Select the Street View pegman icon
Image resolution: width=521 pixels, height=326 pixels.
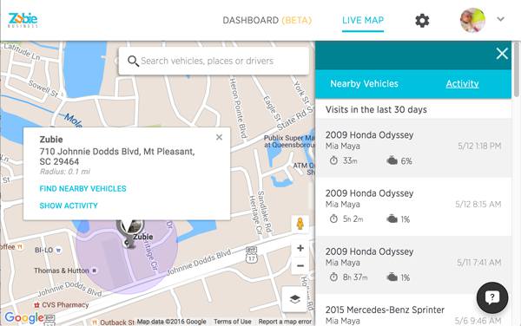pos(300,224)
